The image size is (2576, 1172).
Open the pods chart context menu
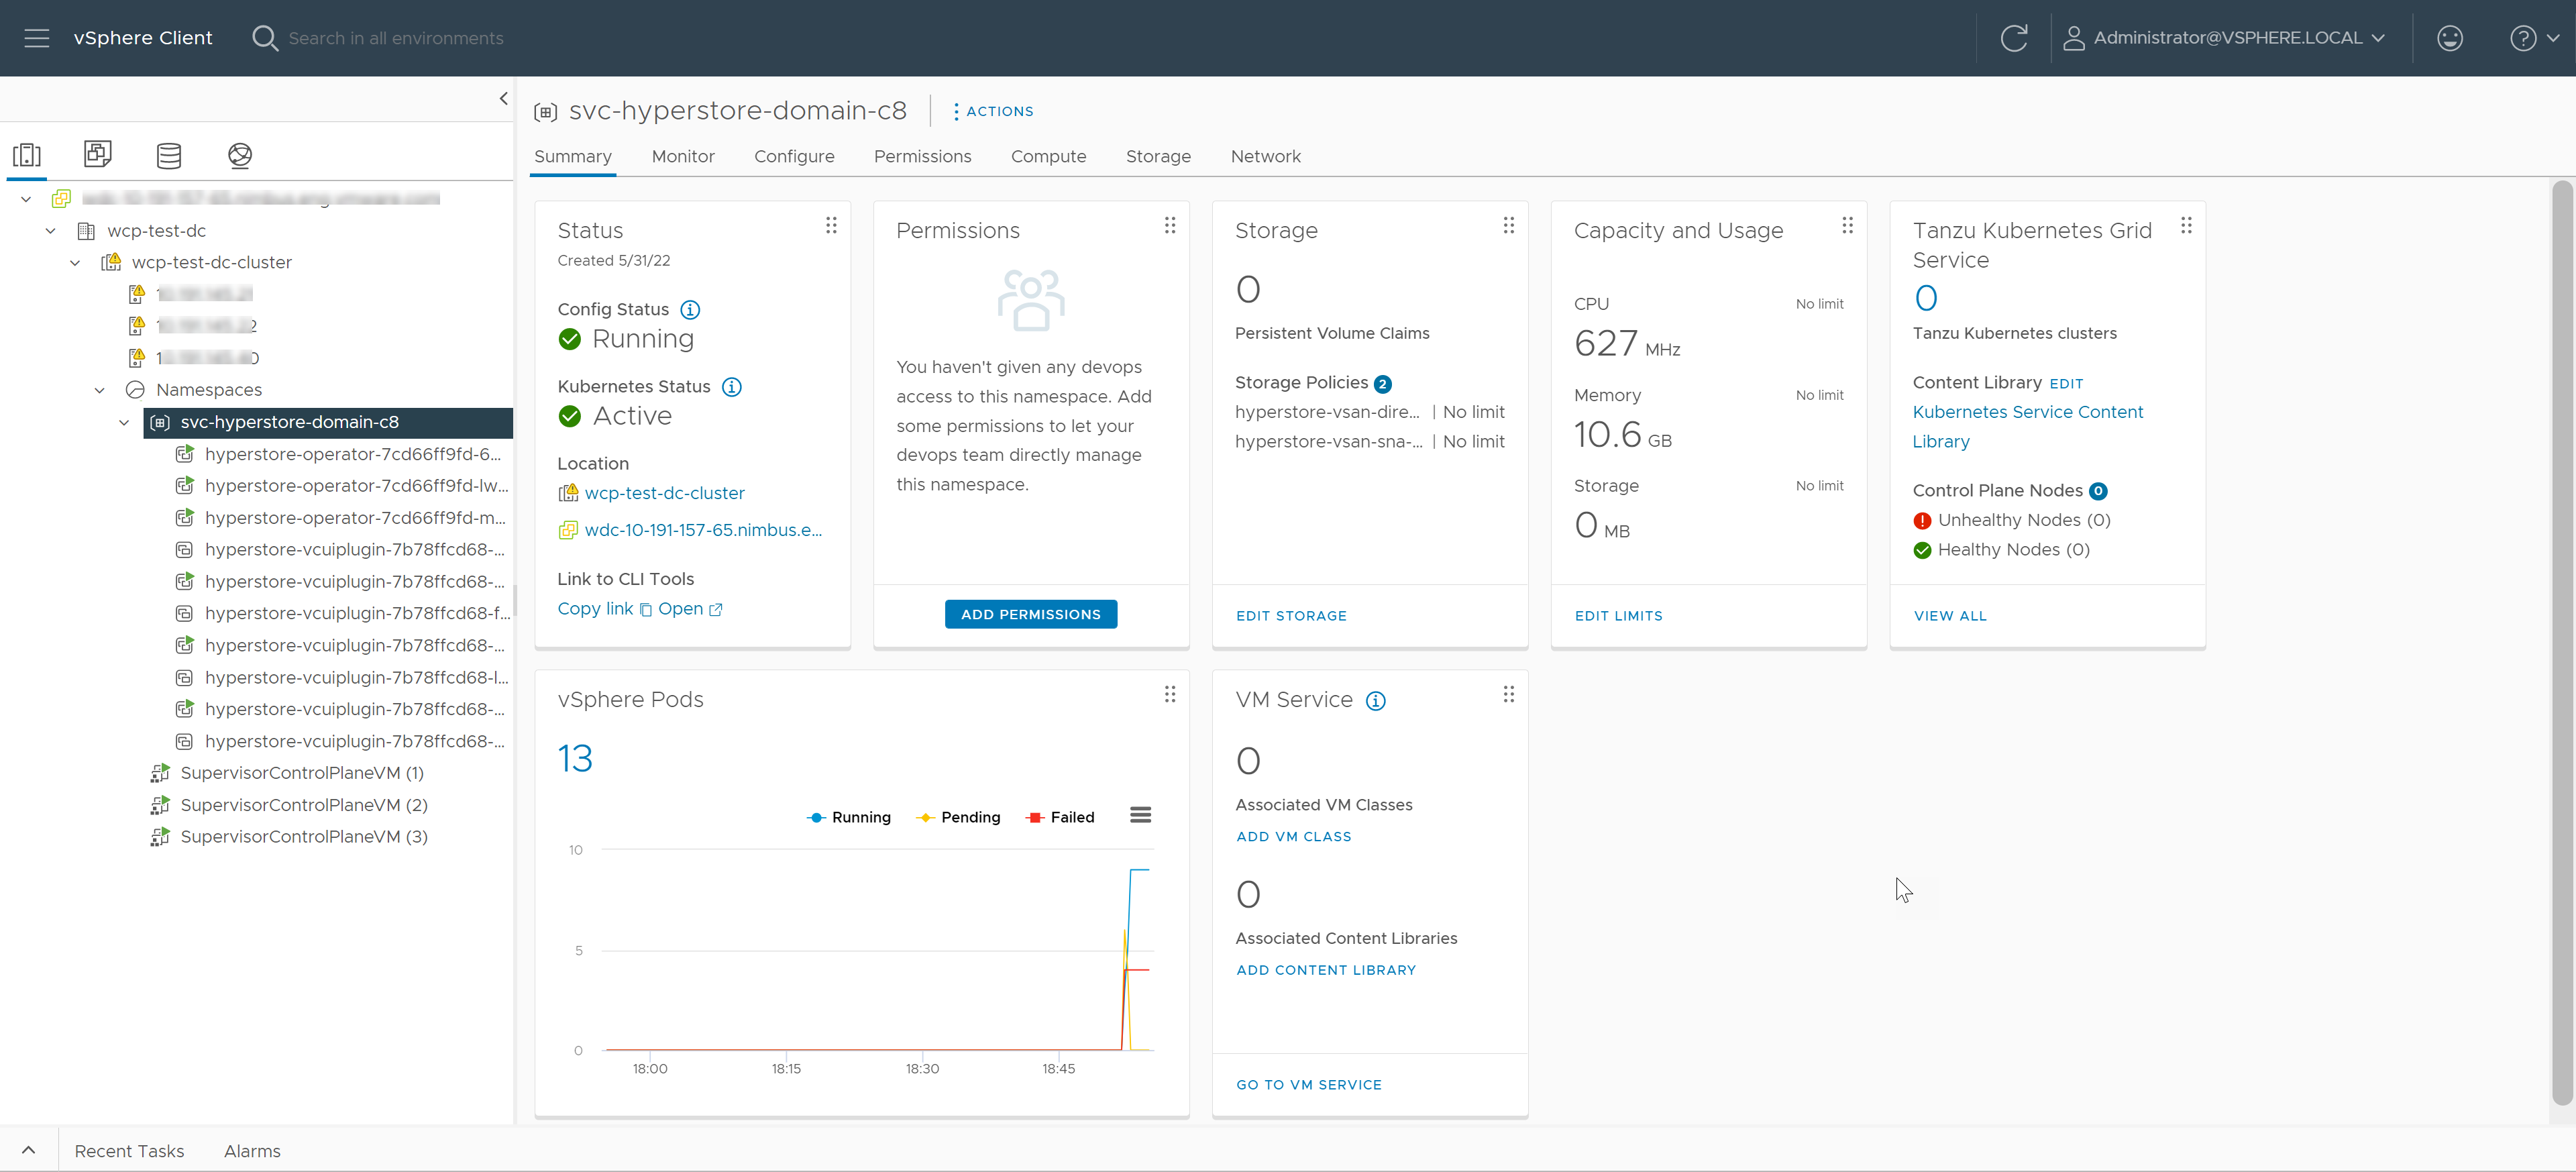(x=1140, y=816)
